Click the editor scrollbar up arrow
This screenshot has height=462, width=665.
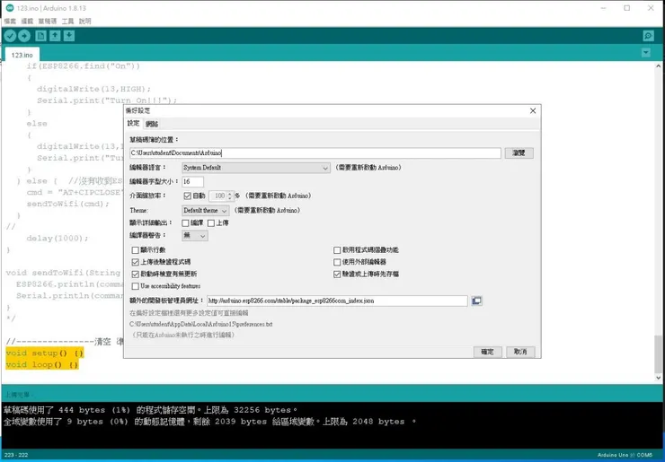click(658, 66)
